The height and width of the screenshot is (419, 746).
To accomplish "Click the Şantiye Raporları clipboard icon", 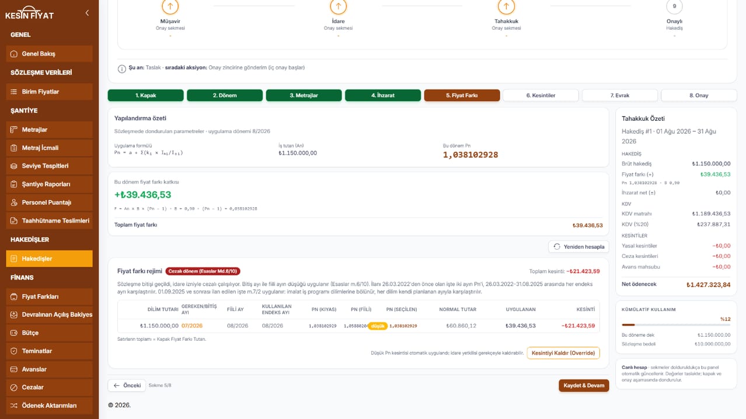I will point(14,184).
